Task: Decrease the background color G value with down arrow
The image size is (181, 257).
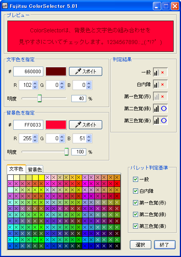Action: [62, 141]
